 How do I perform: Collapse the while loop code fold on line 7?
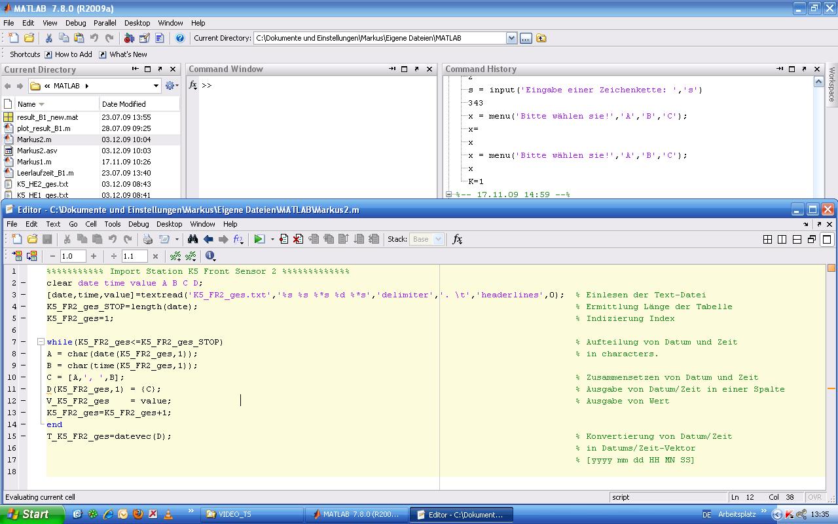coord(41,342)
